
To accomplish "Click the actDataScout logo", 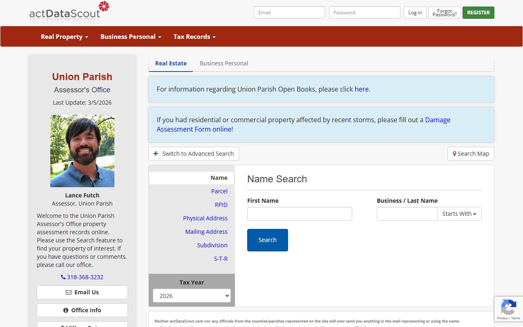I will coord(69,12).
